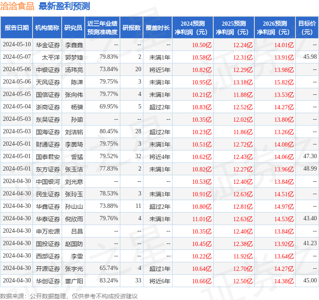The width and height of the screenshot is (319, 300).
Task: Click the 华鑫证券 institution cell
Action: [48, 207]
